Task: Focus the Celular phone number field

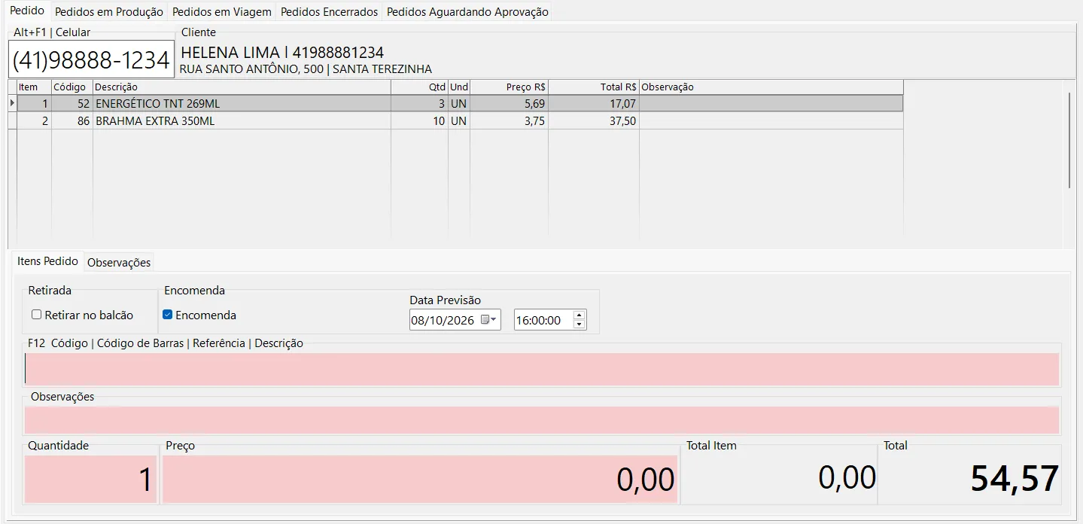Action: pyautogui.click(x=91, y=59)
